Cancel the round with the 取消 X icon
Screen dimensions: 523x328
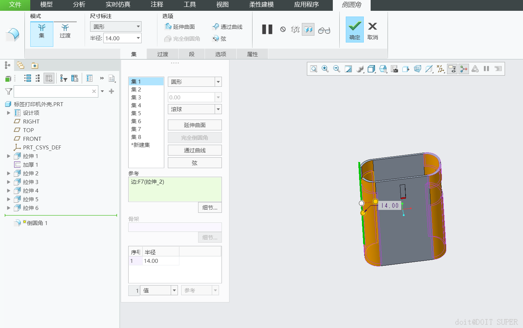(372, 30)
